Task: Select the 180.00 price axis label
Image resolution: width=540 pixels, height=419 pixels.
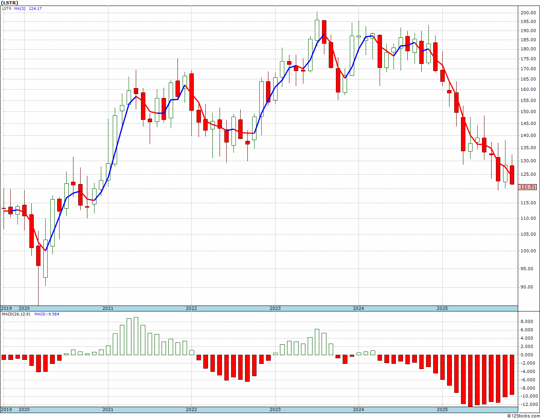Action: tap(528, 49)
